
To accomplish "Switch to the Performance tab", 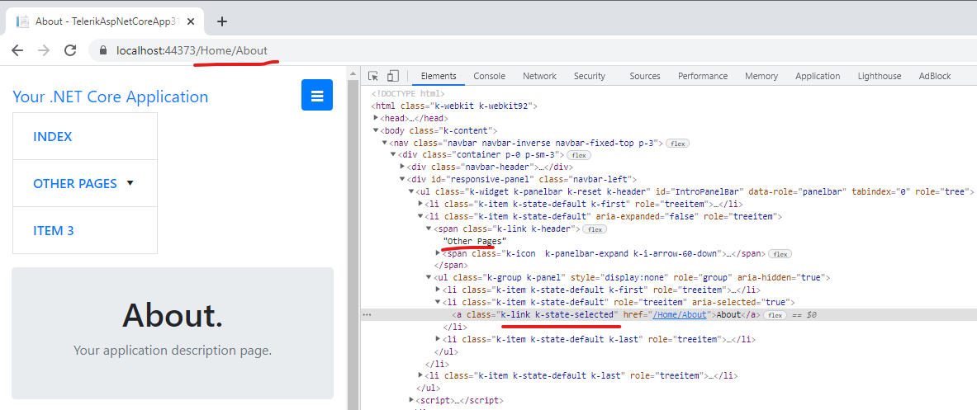I will 703,76.
